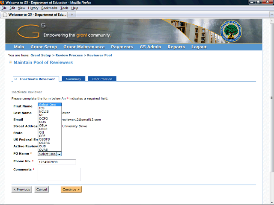
Task: Click the Department of Education seal
Action: pos(231,31)
